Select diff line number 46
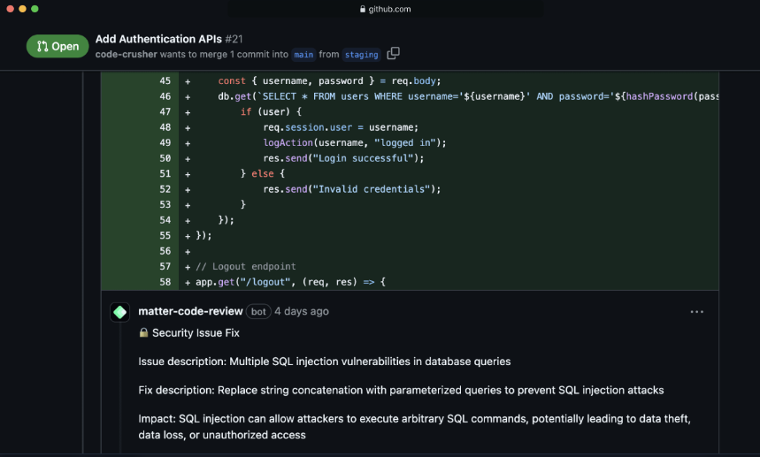 pos(165,96)
